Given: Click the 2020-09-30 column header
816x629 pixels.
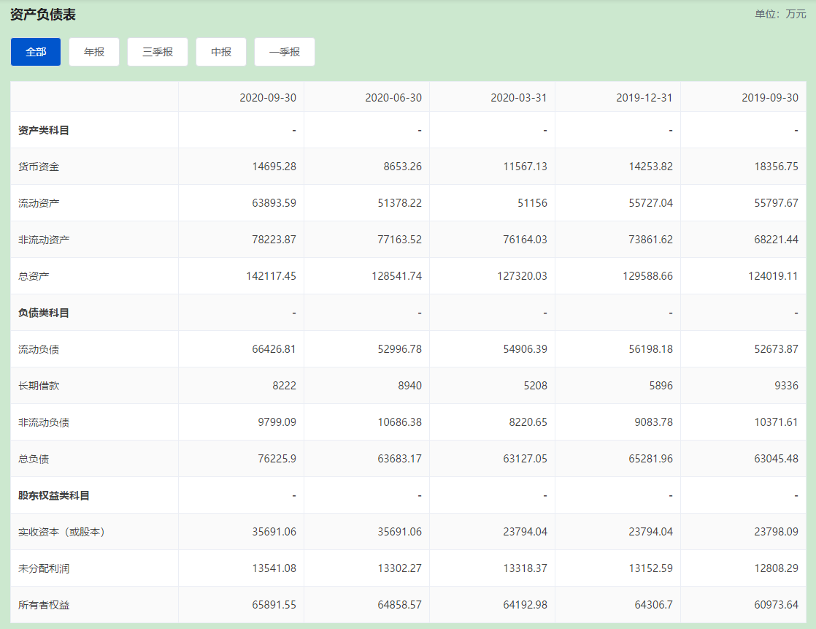Looking at the screenshot, I should coord(267,97).
